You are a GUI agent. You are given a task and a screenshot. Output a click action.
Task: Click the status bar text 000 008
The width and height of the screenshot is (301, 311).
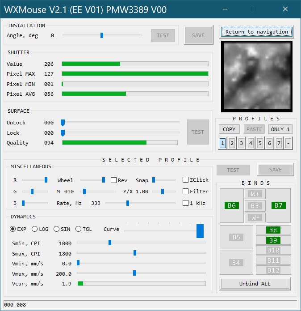[x=15, y=305]
